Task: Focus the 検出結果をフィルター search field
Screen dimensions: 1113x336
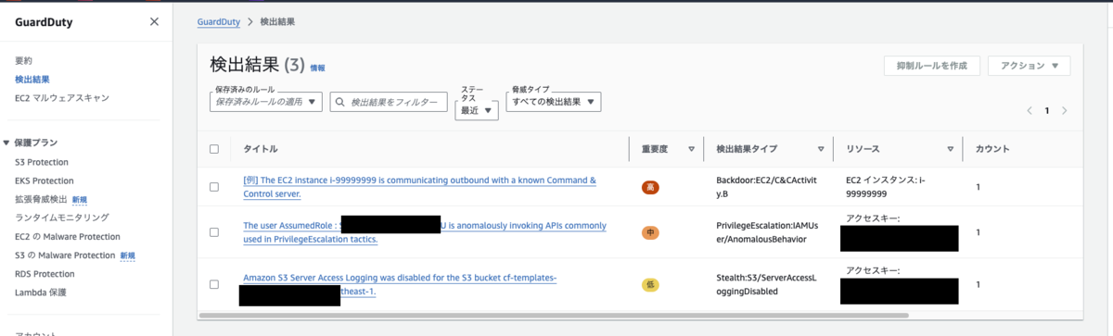Action: click(x=390, y=102)
